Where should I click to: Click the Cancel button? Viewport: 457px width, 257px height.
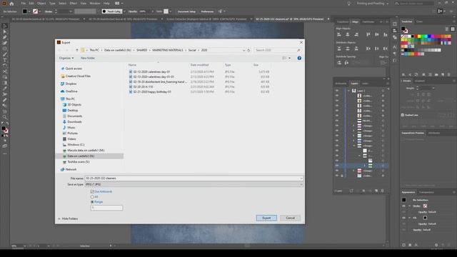(x=291, y=218)
